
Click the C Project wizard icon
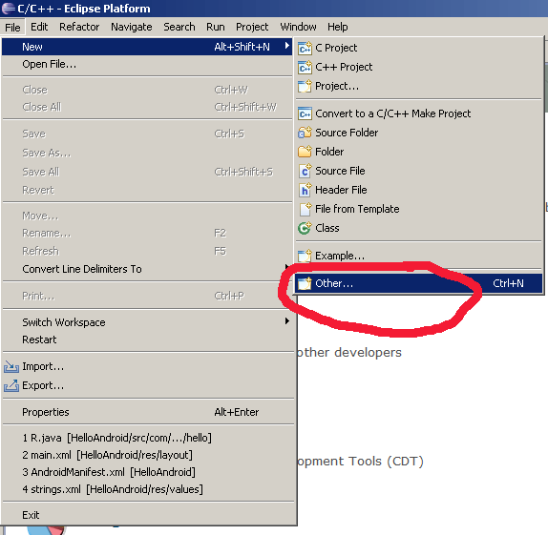305,48
